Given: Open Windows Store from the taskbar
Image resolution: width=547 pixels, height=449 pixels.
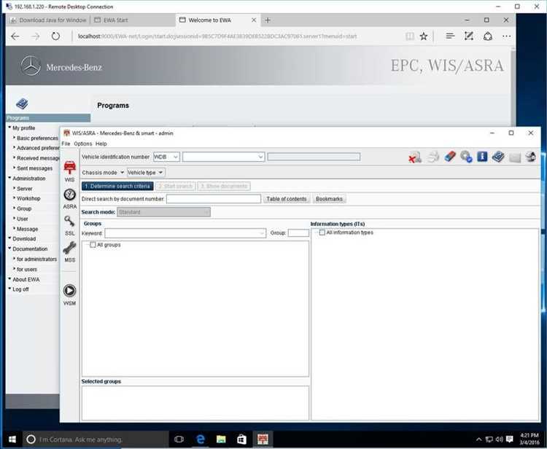Looking at the screenshot, I should (x=241, y=440).
